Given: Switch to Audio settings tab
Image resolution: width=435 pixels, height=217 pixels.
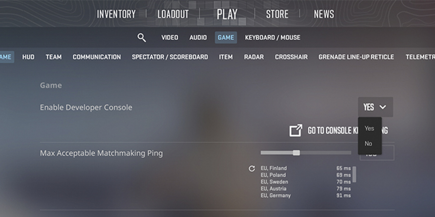Looking at the screenshot, I should click(x=198, y=37).
